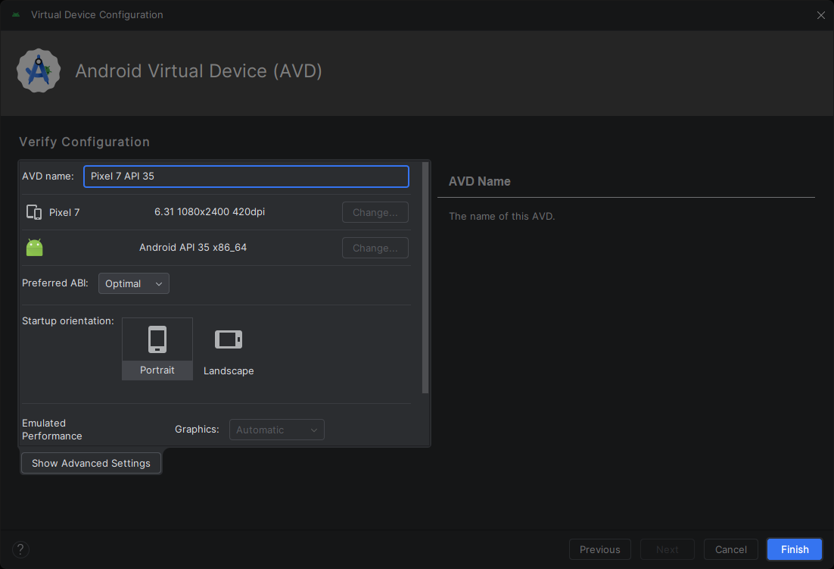The width and height of the screenshot is (834, 569).
Task: Click Change button for Android API 35 image
Action: 375,248
